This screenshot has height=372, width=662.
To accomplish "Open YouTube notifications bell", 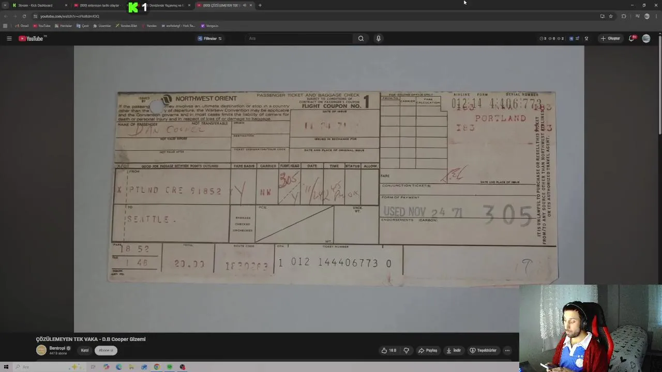I will pos(632,38).
